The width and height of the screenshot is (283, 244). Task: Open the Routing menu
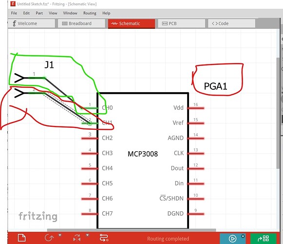[x=90, y=13]
